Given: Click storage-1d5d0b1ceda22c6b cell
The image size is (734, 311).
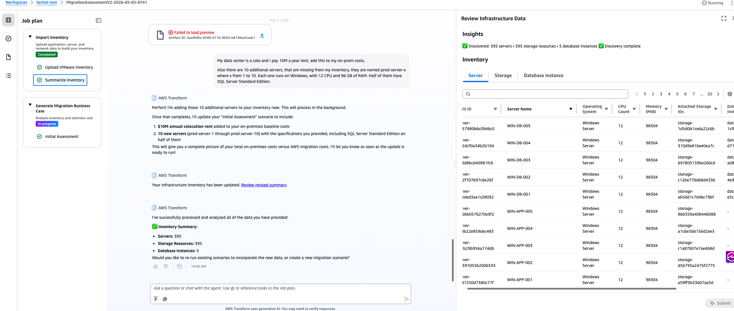Looking at the screenshot, I should 696,126.
